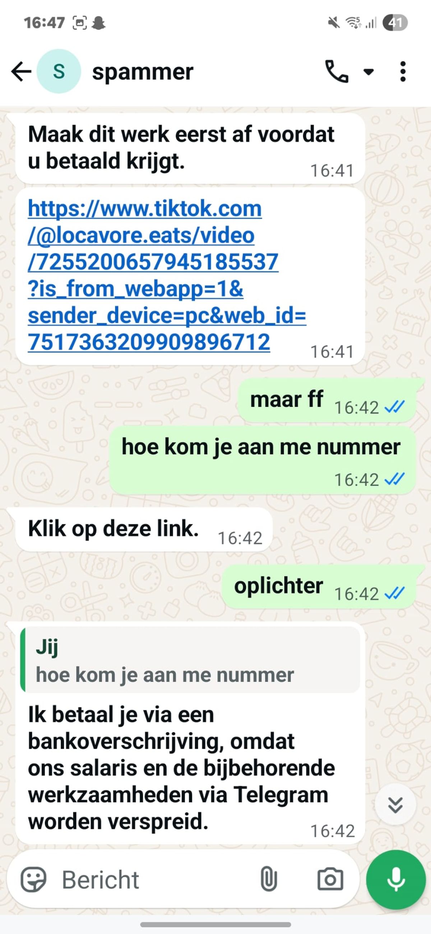Tap the Snapchat notification icon in status bar
This screenshot has height=934, width=431.
point(98,23)
